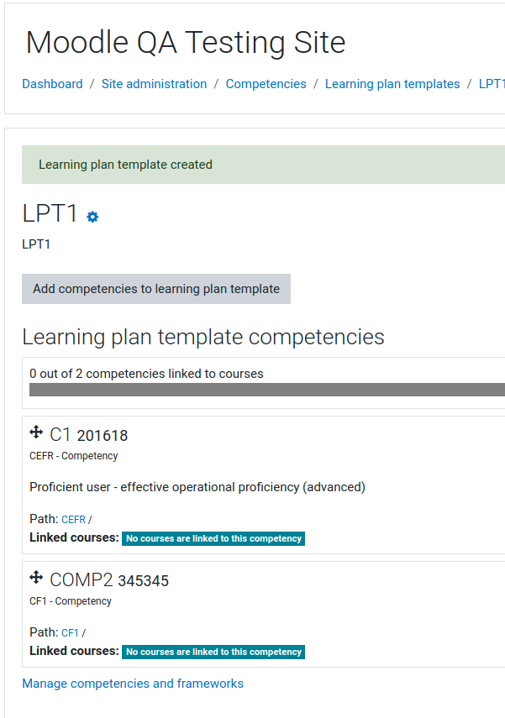Open the C1 201618 competency title
The width and height of the screenshot is (505, 718).
click(89, 435)
